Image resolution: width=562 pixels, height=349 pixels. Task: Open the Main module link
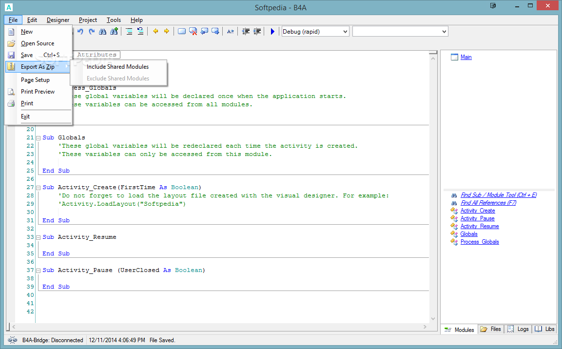coord(466,57)
